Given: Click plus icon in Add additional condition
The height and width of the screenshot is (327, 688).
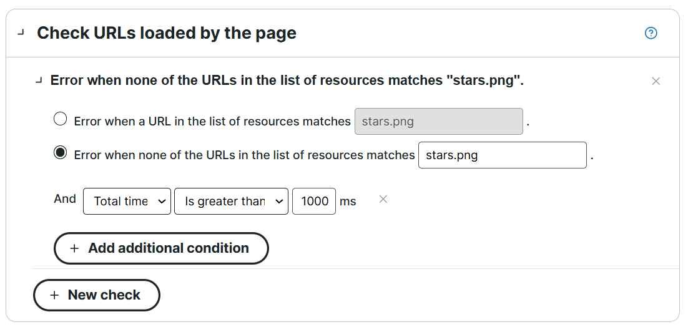Looking at the screenshot, I should pos(74,248).
